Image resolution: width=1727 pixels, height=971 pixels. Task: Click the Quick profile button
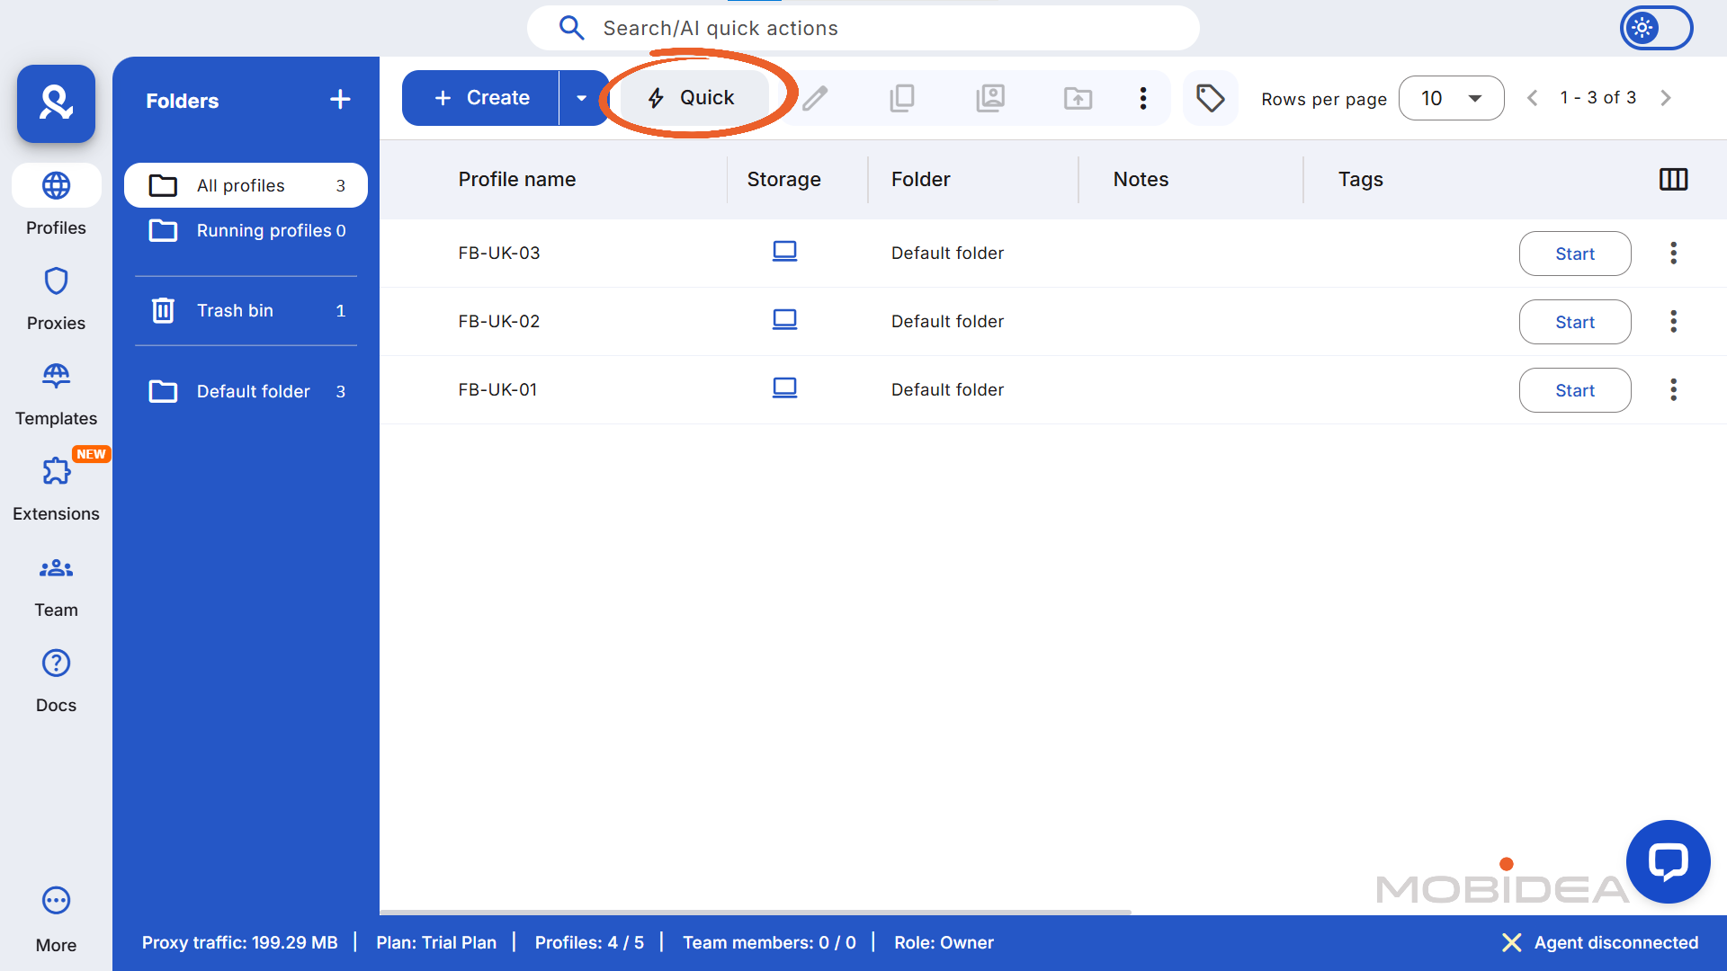pos(693,98)
